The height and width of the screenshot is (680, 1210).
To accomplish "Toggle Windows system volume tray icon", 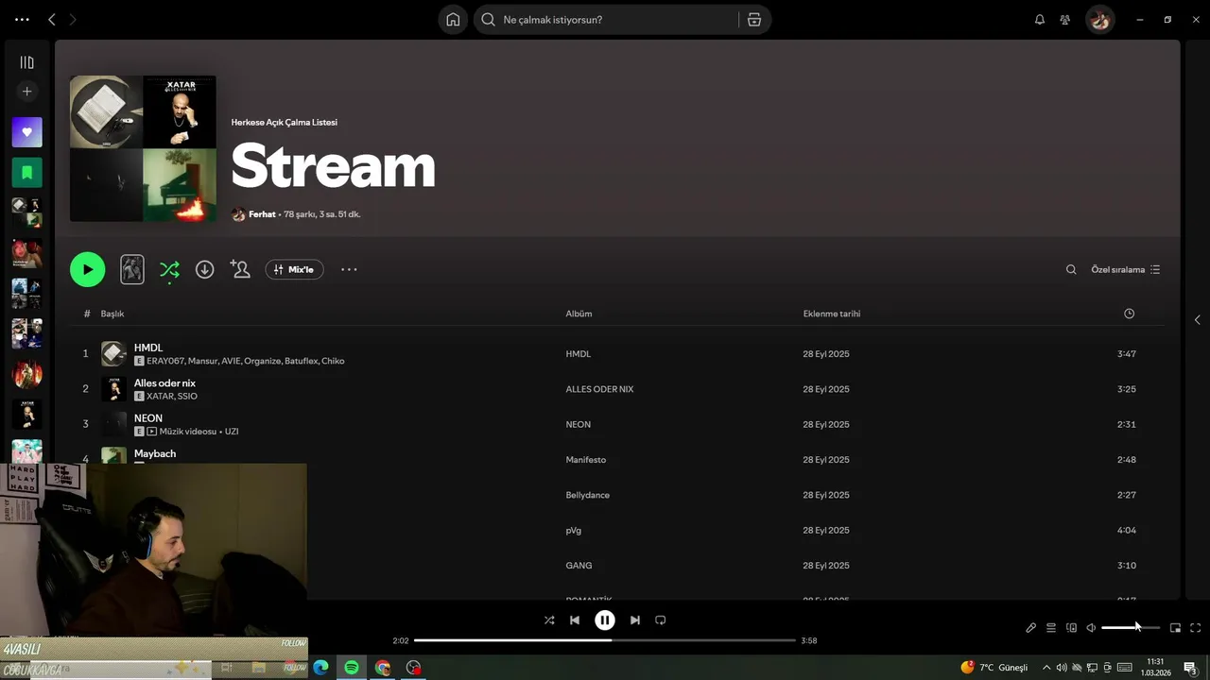I will pos(1062,668).
